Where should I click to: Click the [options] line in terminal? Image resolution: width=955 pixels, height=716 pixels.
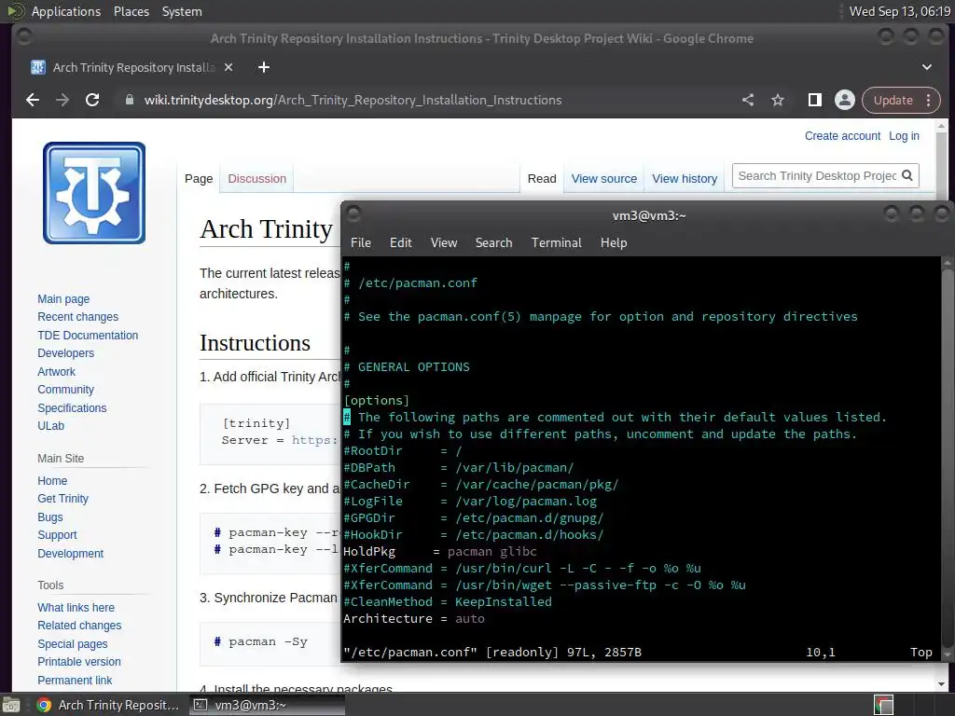click(x=376, y=401)
